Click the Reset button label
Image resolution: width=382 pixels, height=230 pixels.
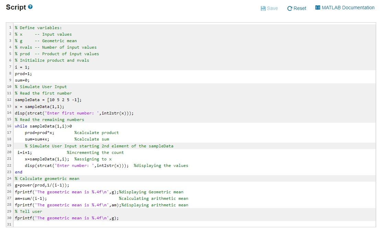pos(300,9)
